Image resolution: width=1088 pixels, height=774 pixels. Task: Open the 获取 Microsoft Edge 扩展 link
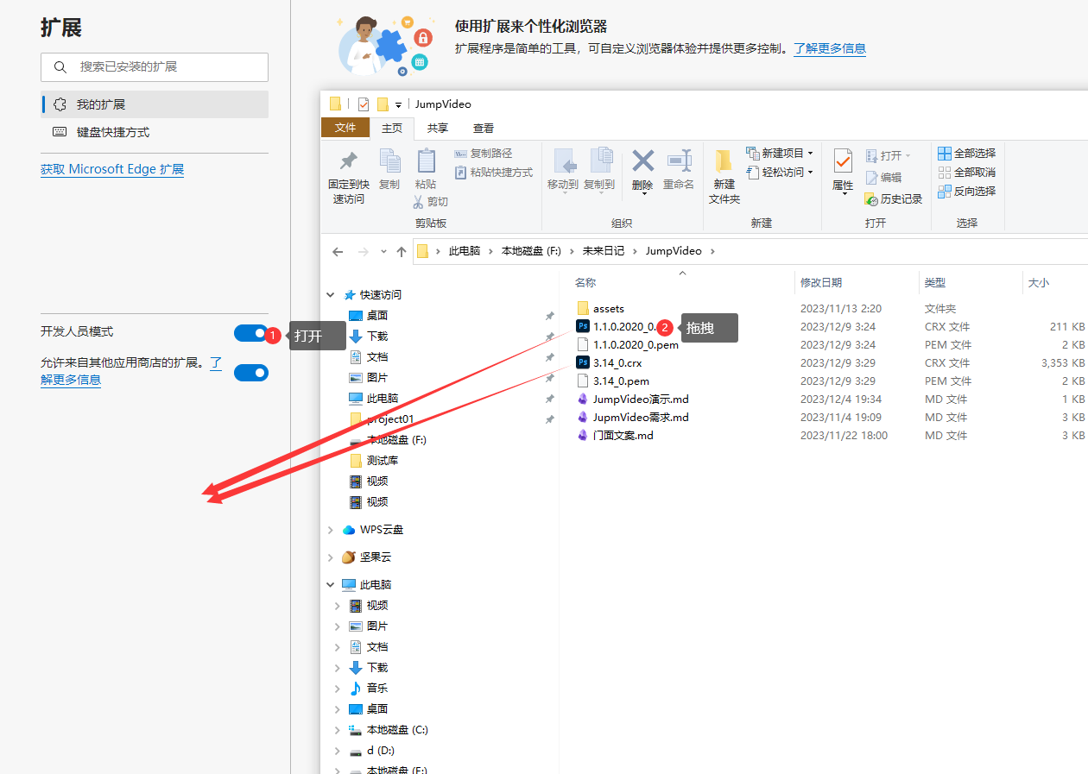[x=111, y=169]
